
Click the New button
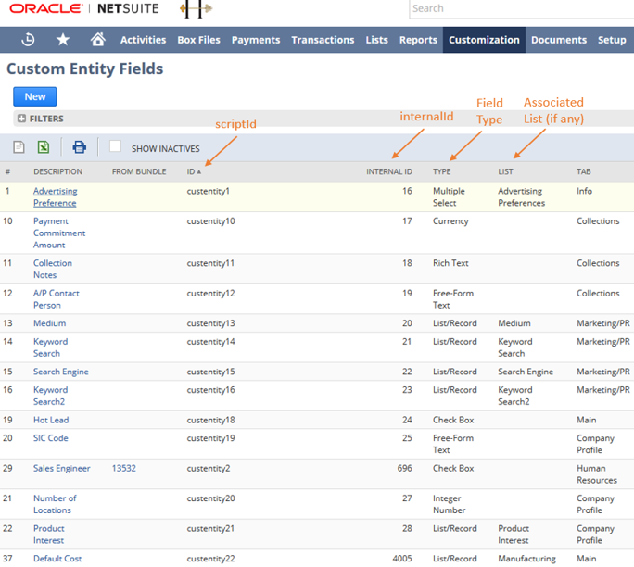pyautogui.click(x=35, y=96)
